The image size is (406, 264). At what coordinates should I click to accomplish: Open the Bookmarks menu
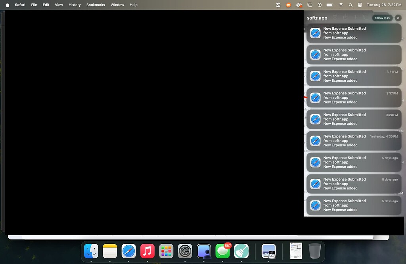[x=96, y=5]
